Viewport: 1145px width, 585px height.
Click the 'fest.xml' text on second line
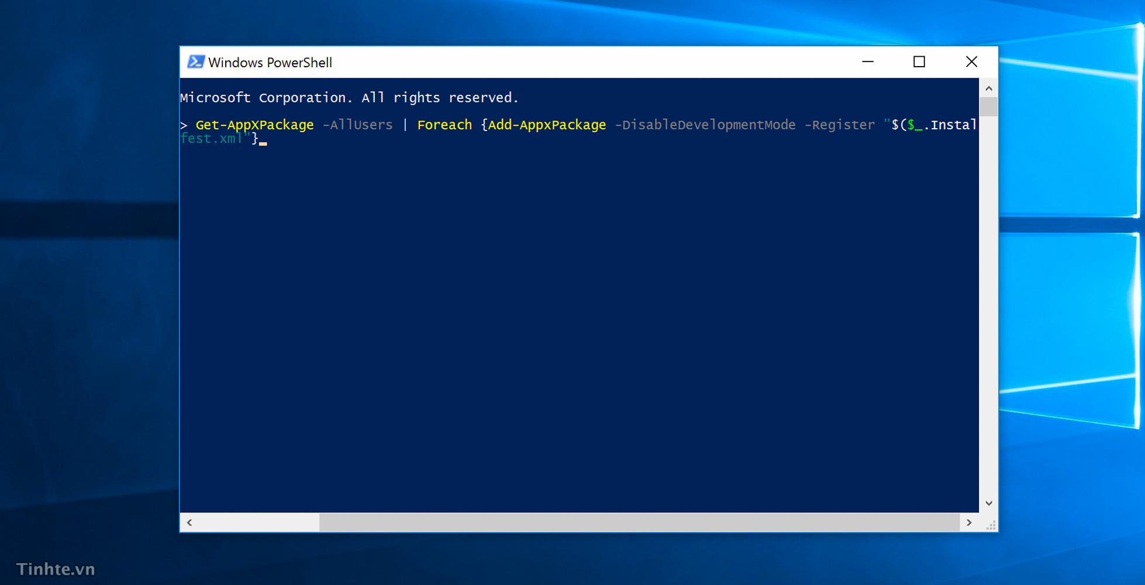coord(211,139)
